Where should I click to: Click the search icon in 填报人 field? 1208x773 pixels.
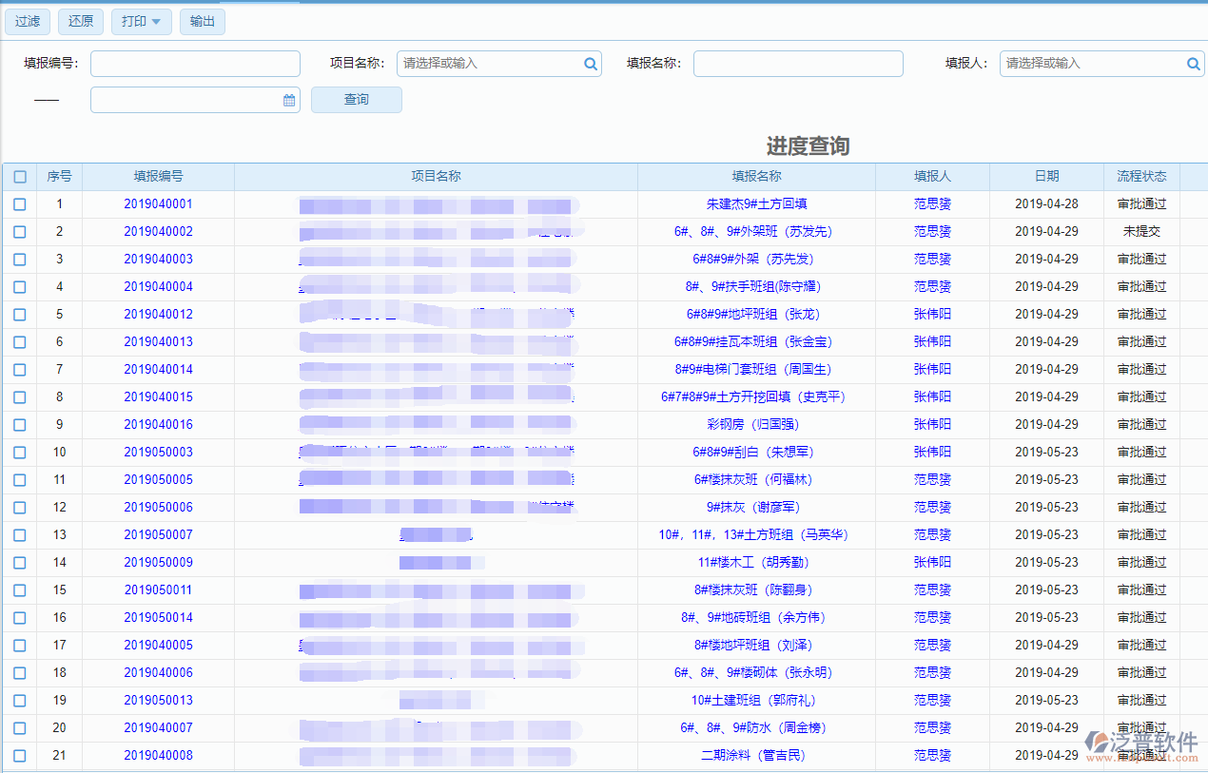(1194, 64)
